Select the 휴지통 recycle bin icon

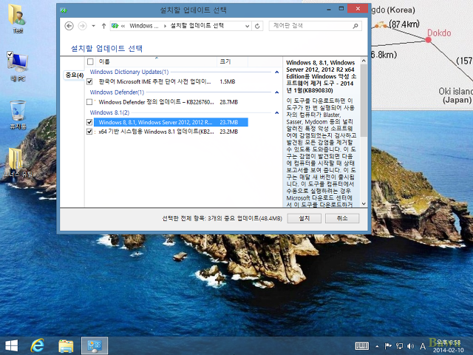tap(18, 115)
